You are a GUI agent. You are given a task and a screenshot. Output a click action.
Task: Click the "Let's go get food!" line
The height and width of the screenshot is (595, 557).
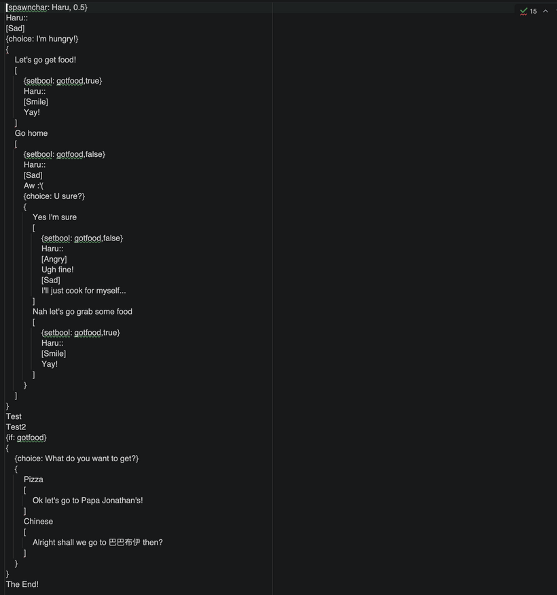point(46,60)
